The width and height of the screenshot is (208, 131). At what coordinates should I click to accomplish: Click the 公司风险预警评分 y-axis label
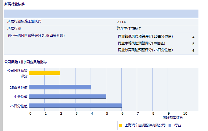[18, 73]
